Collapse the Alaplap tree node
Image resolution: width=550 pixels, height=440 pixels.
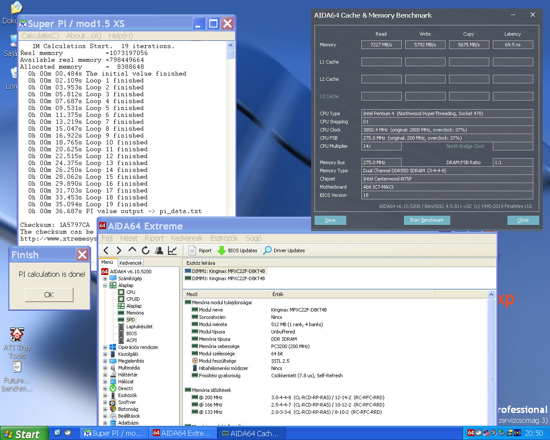(105, 285)
